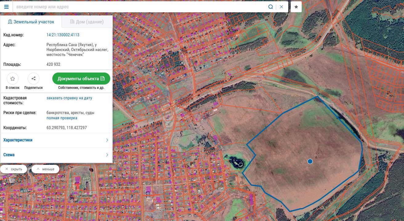Viewport: 404px width, 221px height.
Task: Share the parcel via share icon
Action: [34, 79]
